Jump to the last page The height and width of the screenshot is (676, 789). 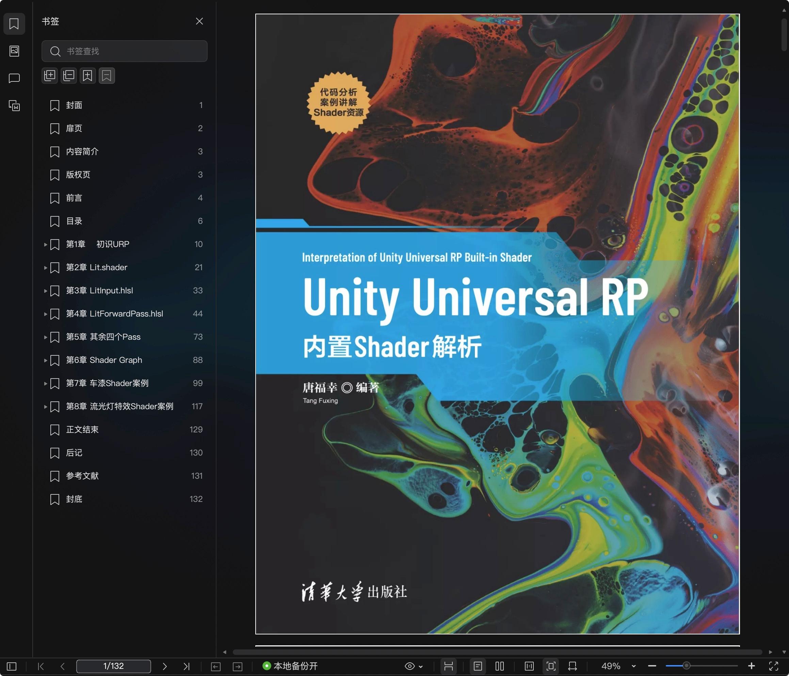[x=186, y=666]
